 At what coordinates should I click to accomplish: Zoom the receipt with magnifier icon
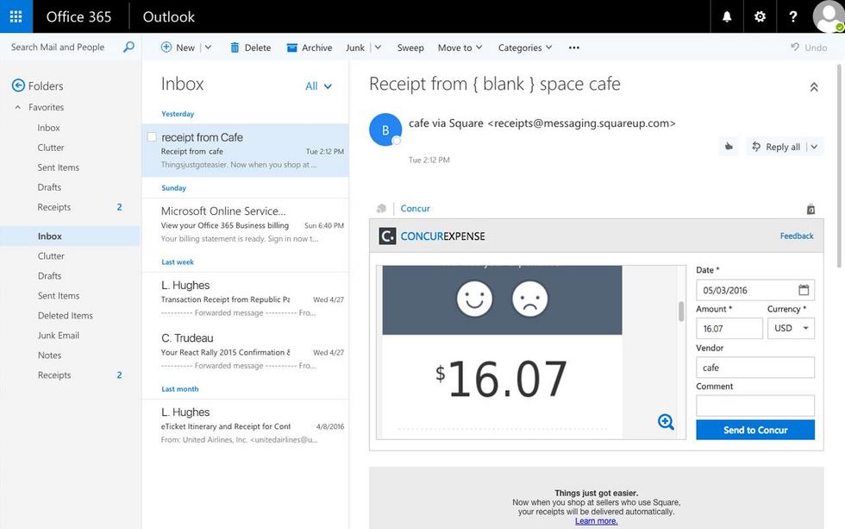[x=666, y=422]
